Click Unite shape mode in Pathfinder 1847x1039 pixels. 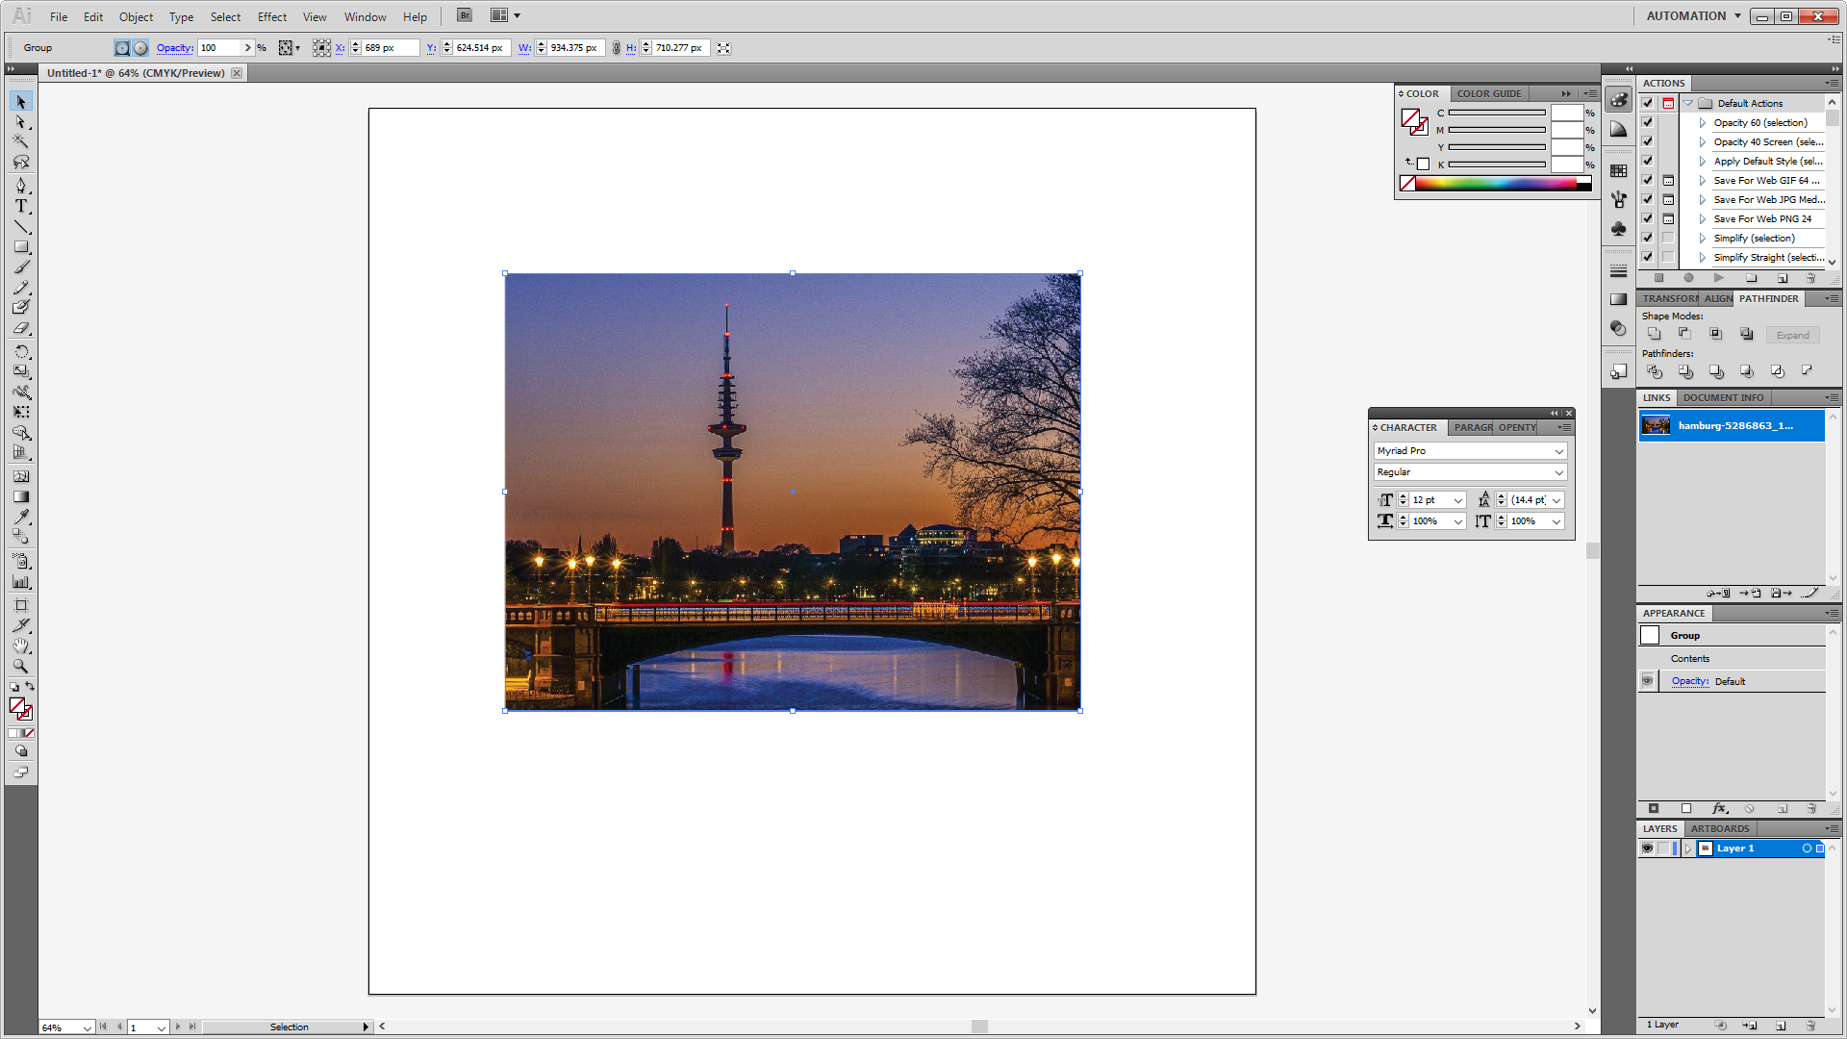pos(1654,334)
